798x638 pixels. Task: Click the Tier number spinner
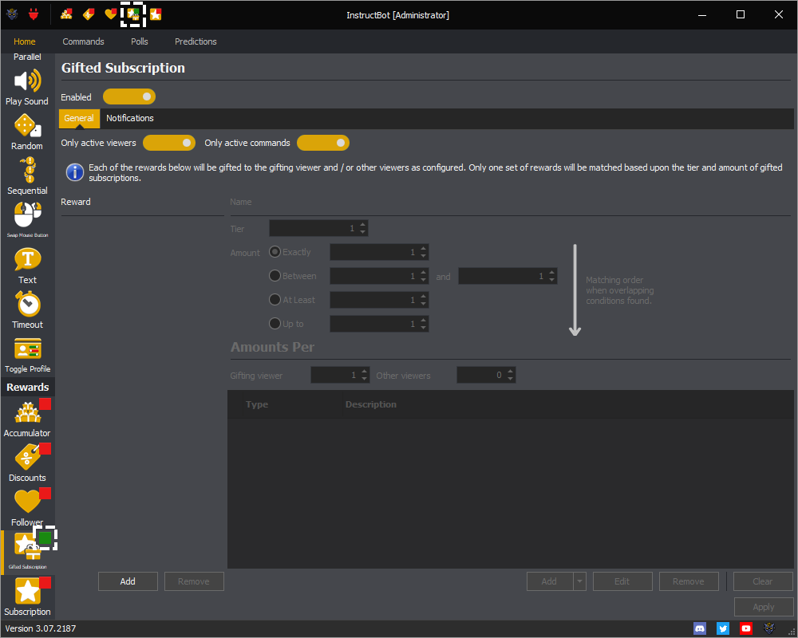click(x=318, y=228)
